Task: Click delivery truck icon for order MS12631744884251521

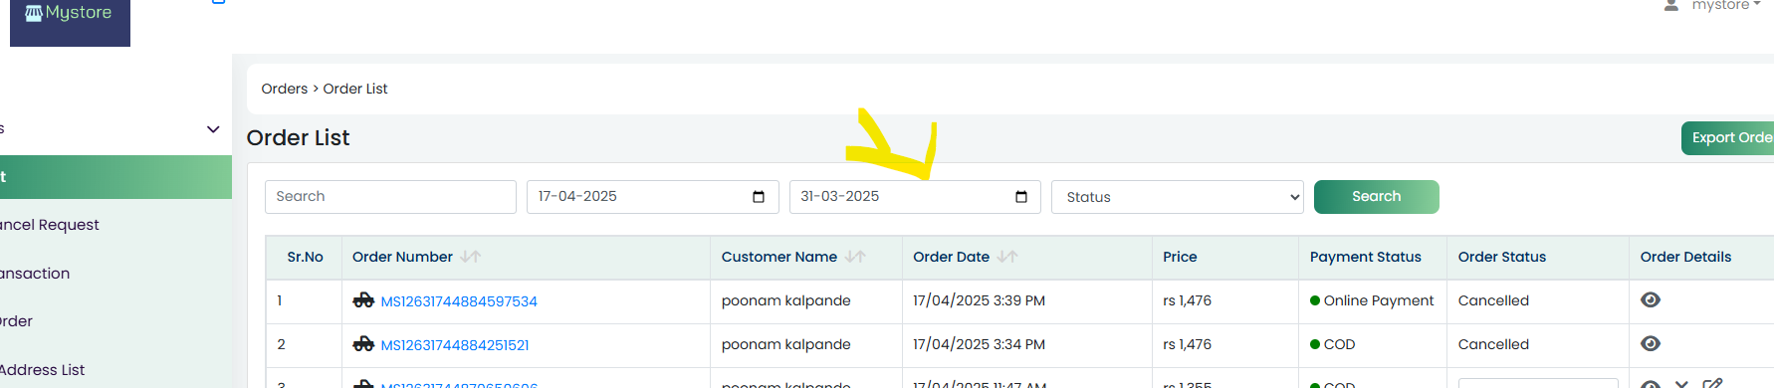Action: (363, 344)
